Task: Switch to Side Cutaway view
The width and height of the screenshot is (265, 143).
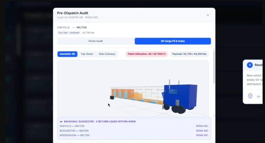Action: pos(107,54)
